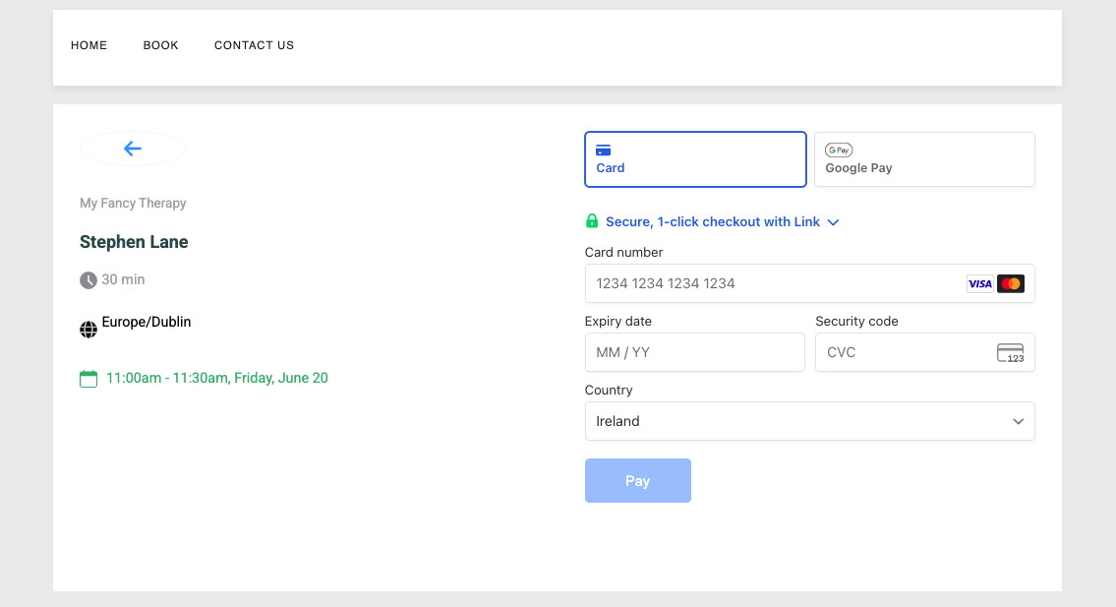This screenshot has width=1116, height=607.
Task: Click the globe icon next to Europe/Dublin
Action: pos(88,329)
